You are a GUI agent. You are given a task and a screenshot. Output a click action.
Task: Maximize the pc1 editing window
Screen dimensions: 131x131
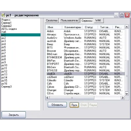click(x=122, y=15)
